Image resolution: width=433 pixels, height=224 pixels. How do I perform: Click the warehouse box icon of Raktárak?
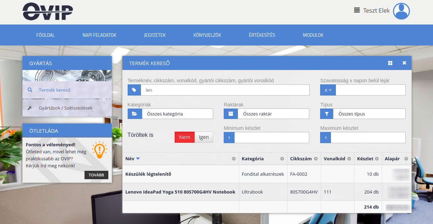231,114
